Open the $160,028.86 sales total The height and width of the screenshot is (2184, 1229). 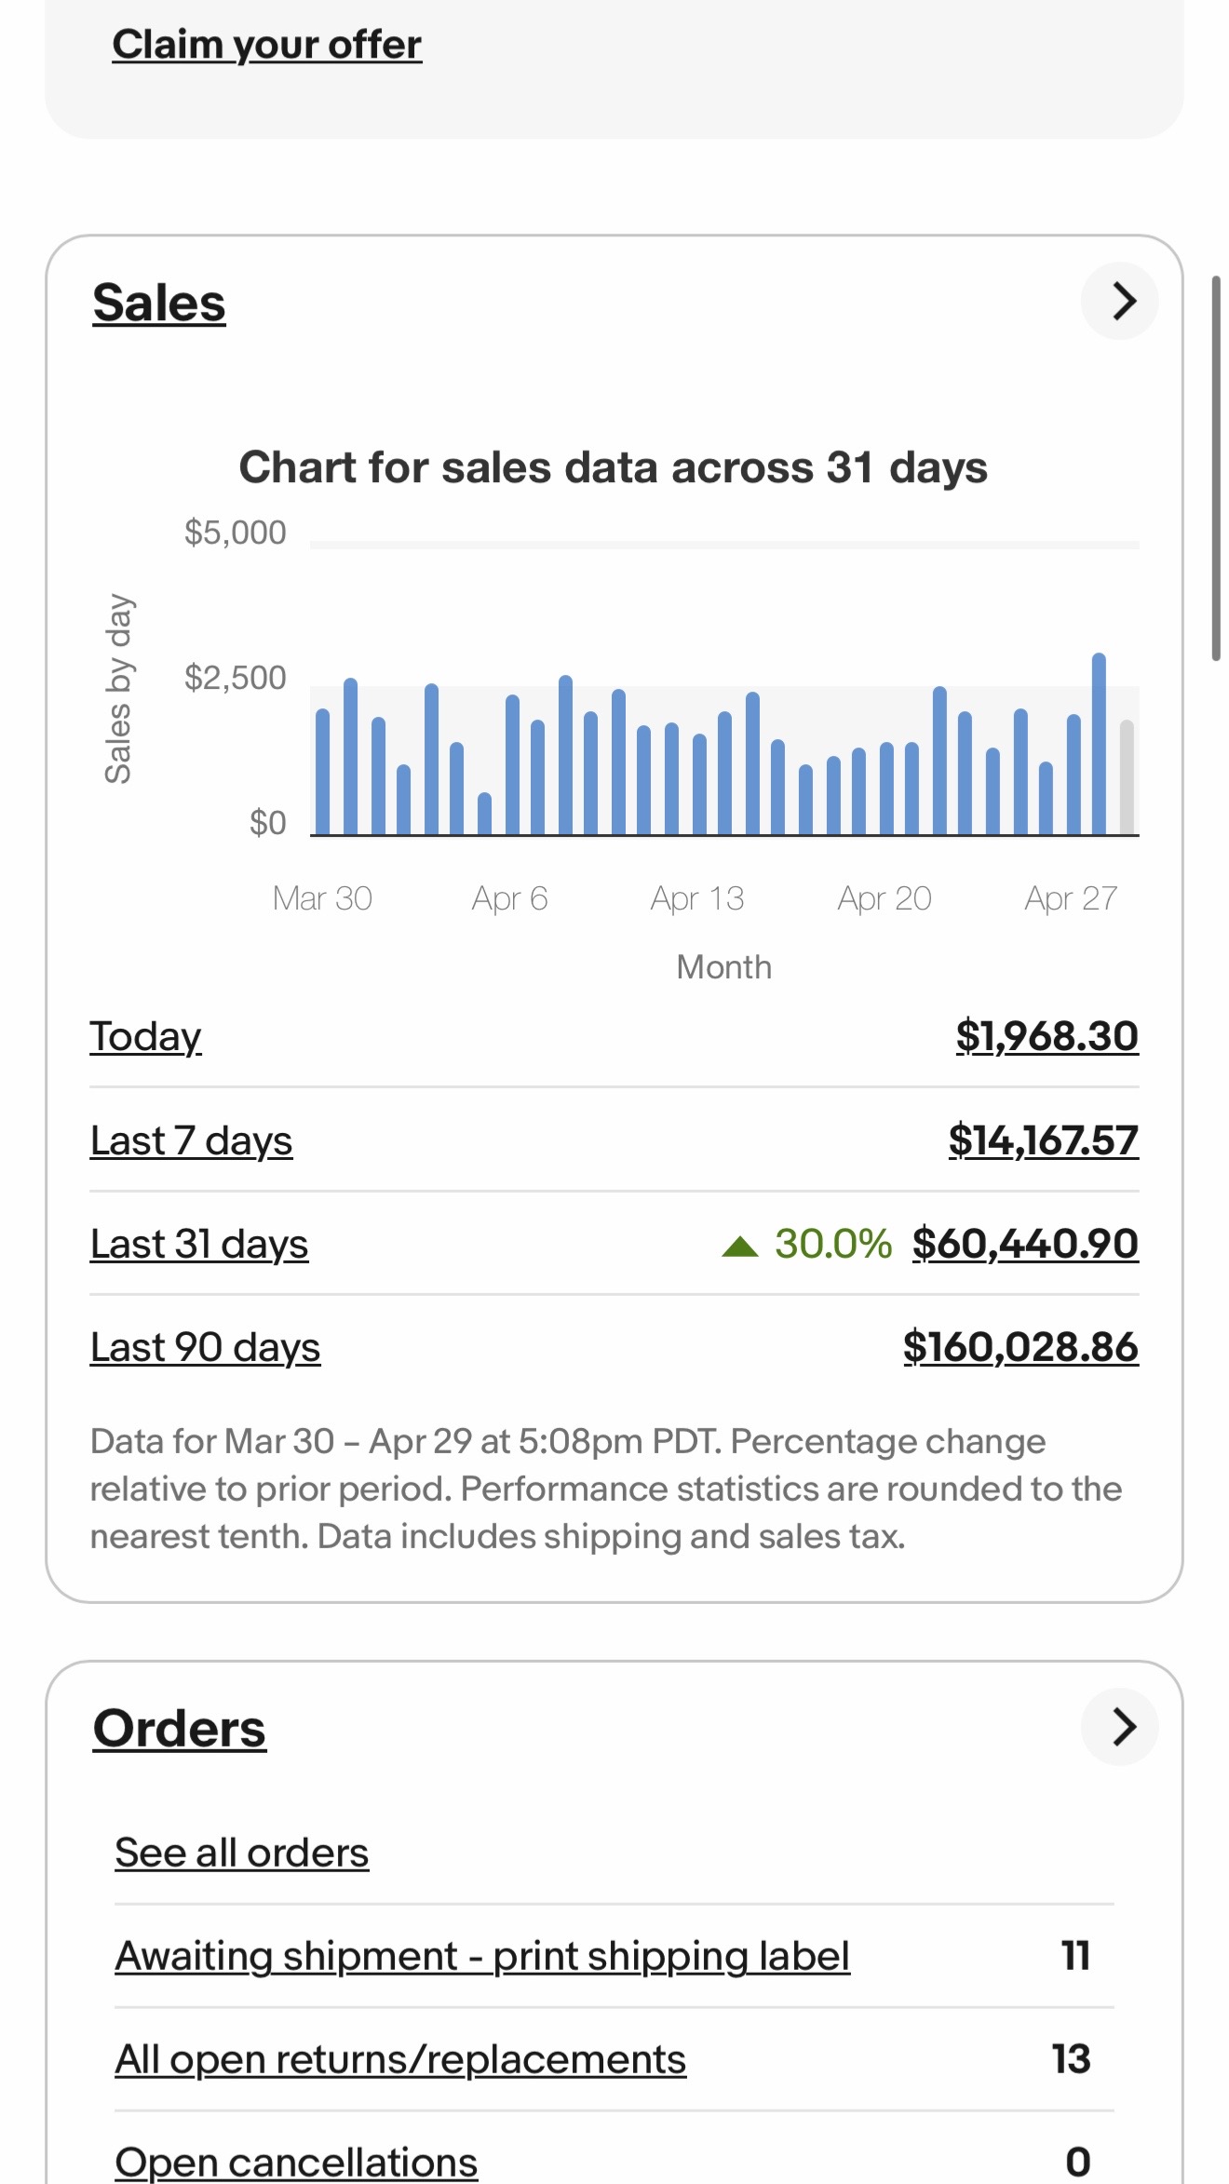coord(1020,1347)
